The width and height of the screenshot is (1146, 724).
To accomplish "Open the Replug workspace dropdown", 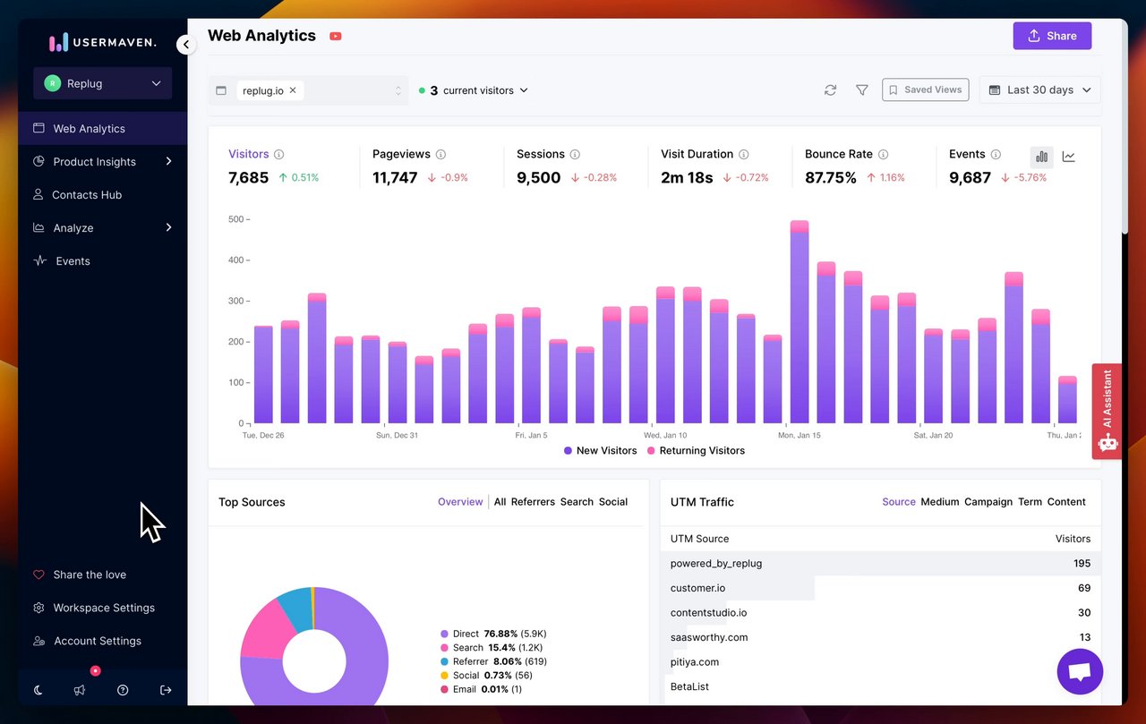I will coord(103,83).
